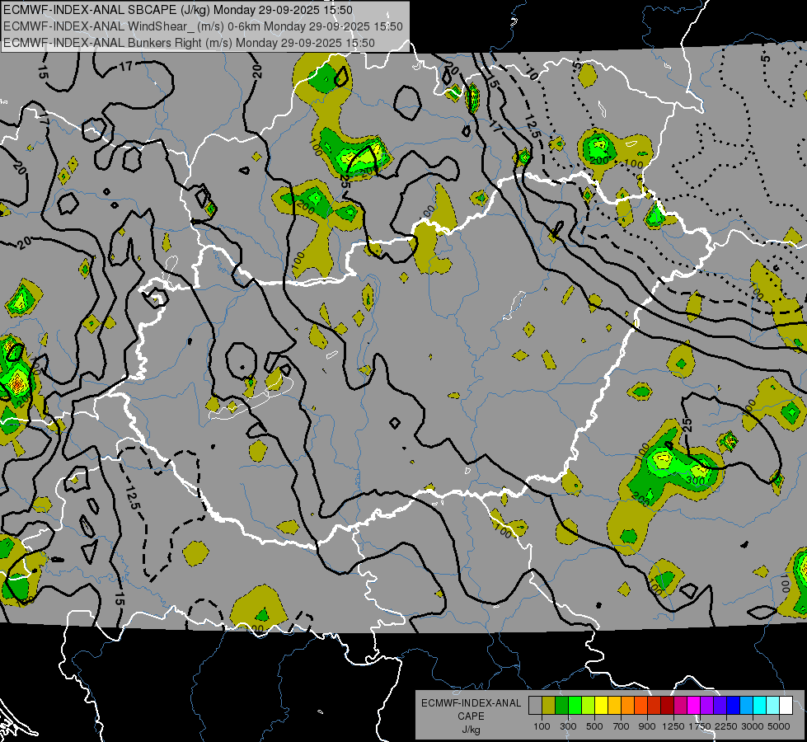Click the 500 legend scale value
This screenshot has width=807, height=742.
(x=594, y=726)
